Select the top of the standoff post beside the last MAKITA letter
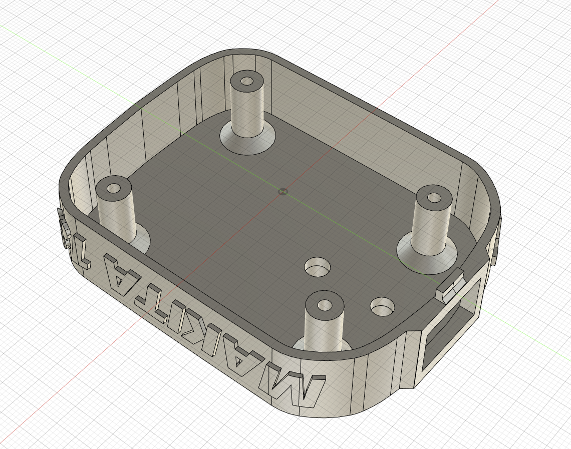 tap(114, 189)
